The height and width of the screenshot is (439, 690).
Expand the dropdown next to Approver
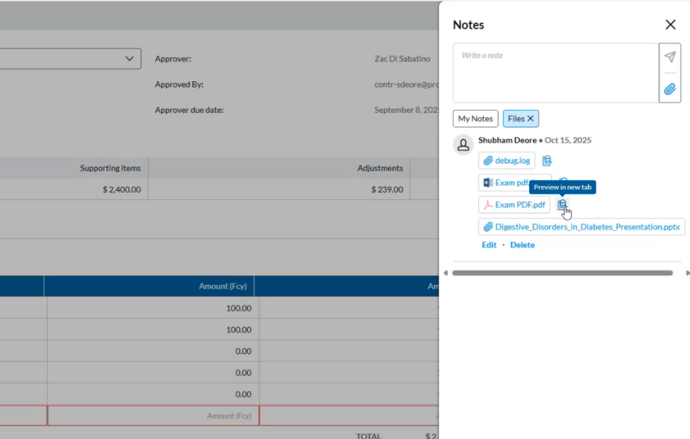129,59
